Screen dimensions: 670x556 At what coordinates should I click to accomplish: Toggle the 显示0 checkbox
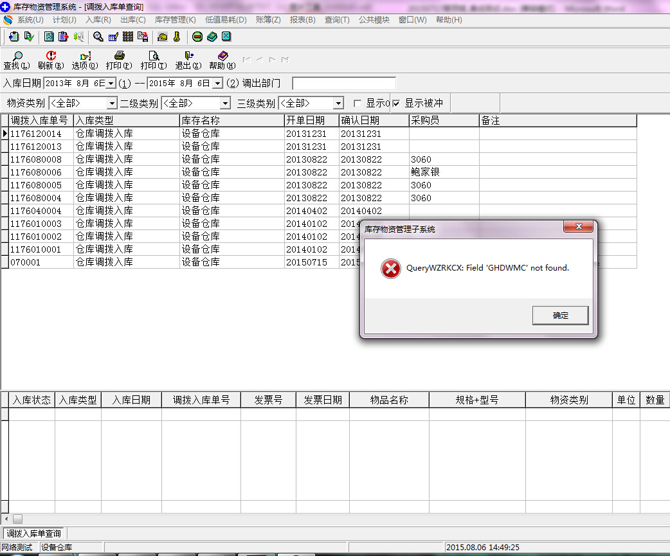click(358, 103)
